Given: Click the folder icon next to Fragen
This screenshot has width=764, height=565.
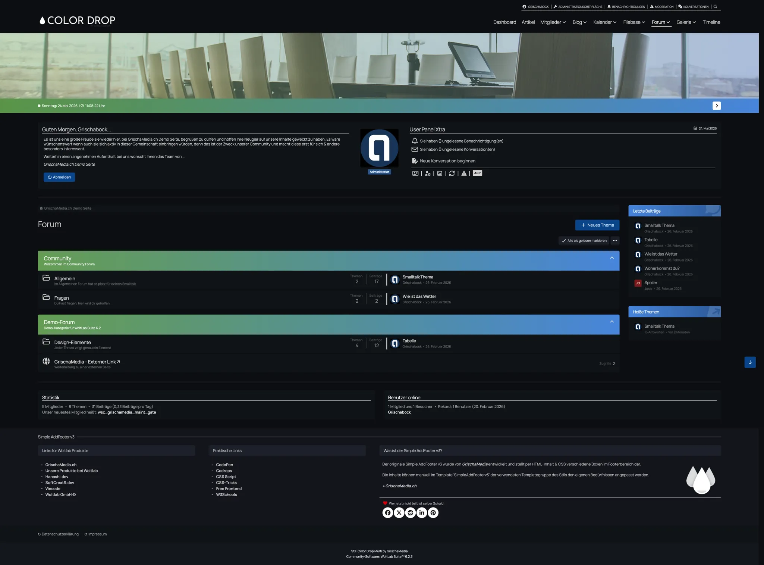Looking at the screenshot, I should tap(46, 297).
